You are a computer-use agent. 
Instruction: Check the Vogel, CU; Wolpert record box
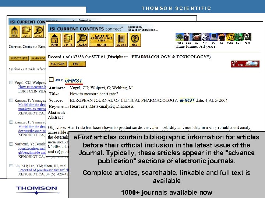[x=11, y=82]
